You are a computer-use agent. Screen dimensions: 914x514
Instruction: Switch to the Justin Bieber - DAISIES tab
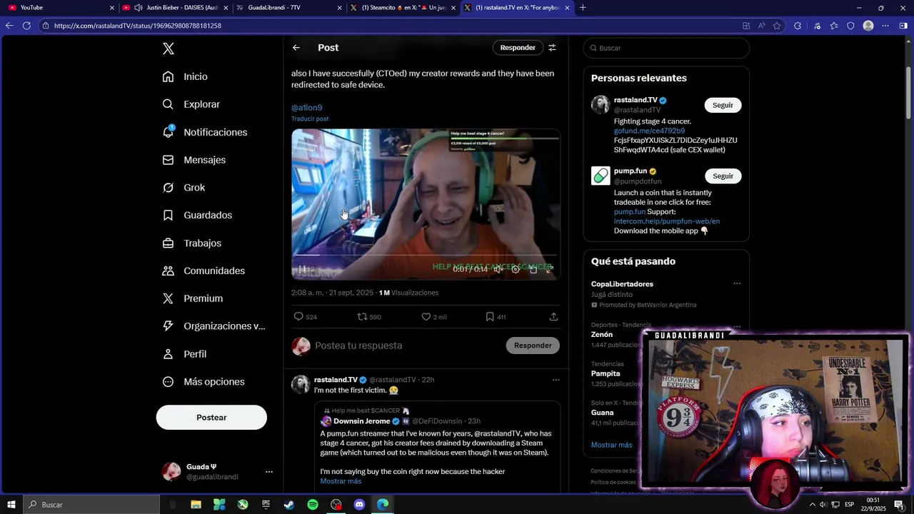(x=174, y=8)
